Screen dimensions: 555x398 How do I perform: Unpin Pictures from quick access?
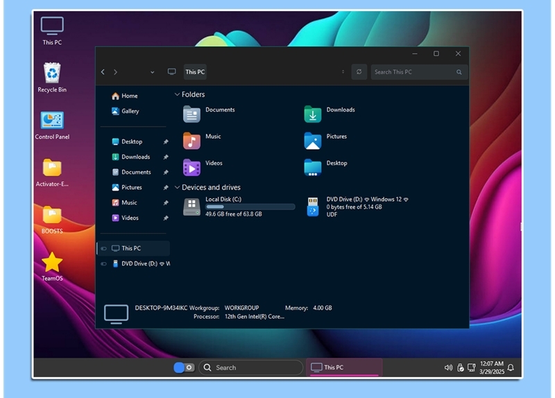[166, 187]
